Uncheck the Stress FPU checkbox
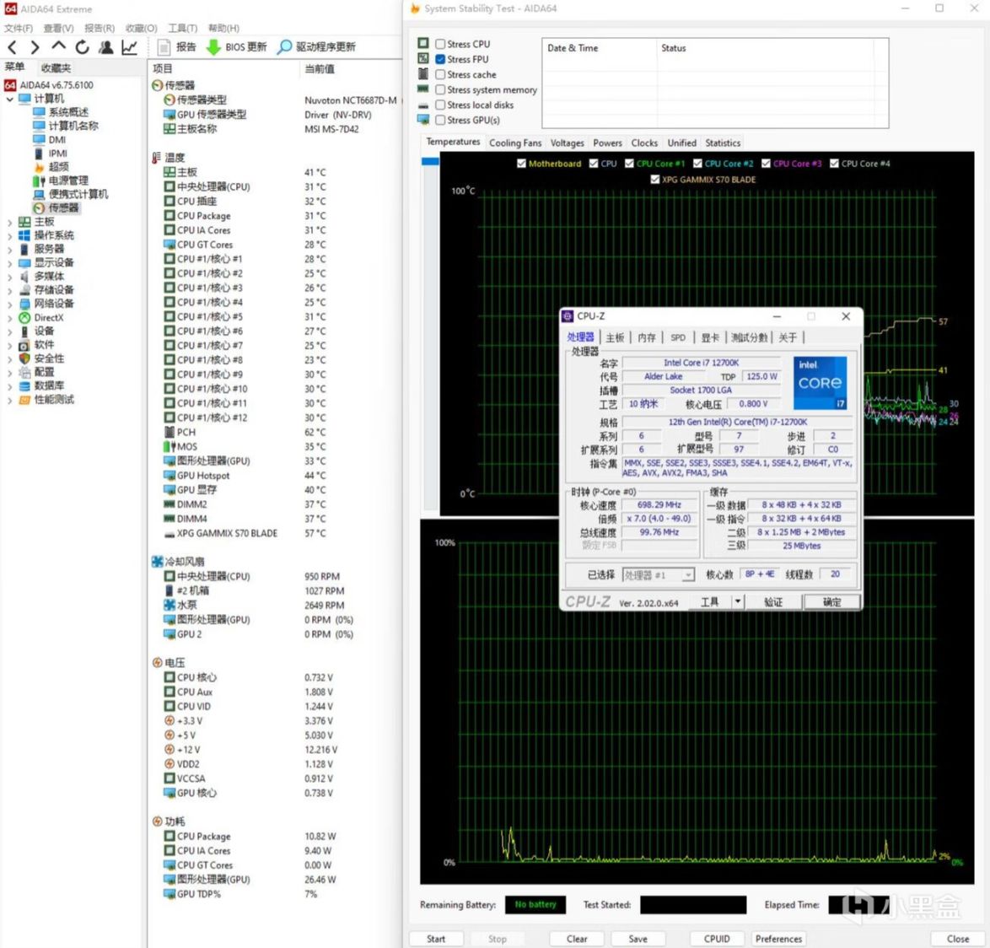 (x=440, y=59)
